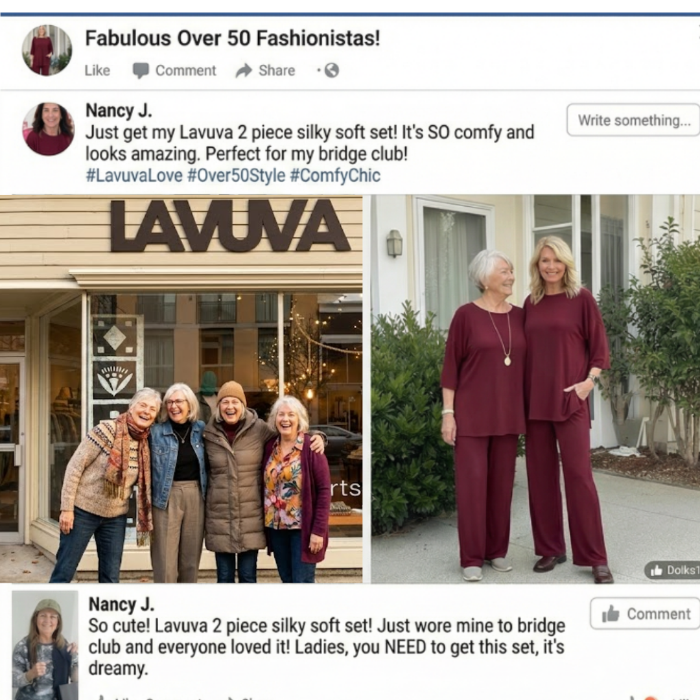The image size is (700, 700).
Task: Open the #LavuvaLove hashtag
Action: click(134, 176)
